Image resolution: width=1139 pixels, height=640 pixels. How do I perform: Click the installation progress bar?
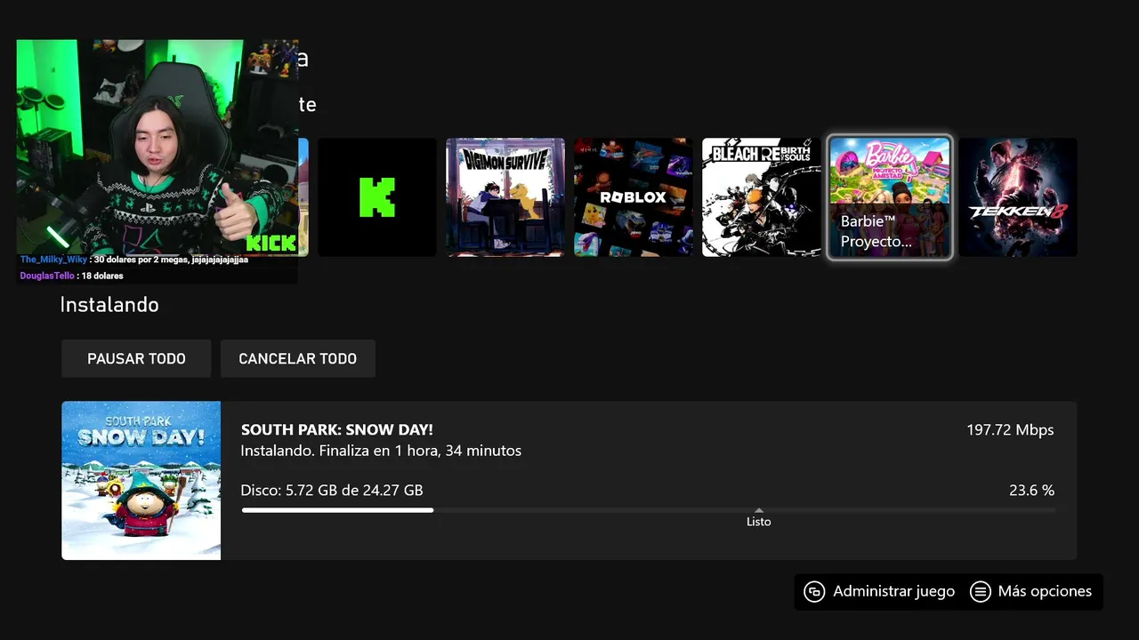pos(648,509)
